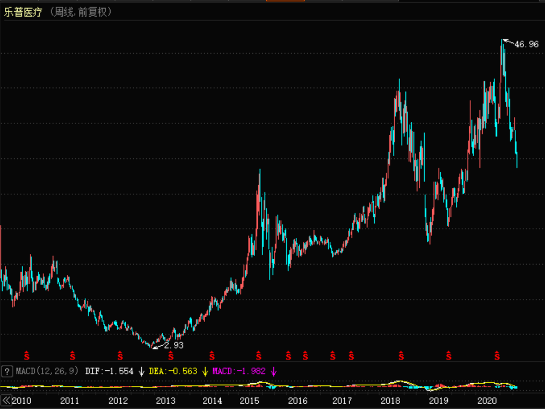545x409 pixels.
Task: Click the 2015 year label on time axis
Action: click(x=250, y=400)
